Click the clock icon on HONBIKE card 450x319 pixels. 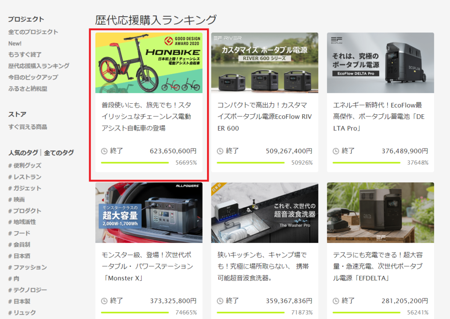click(x=104, y=151)
